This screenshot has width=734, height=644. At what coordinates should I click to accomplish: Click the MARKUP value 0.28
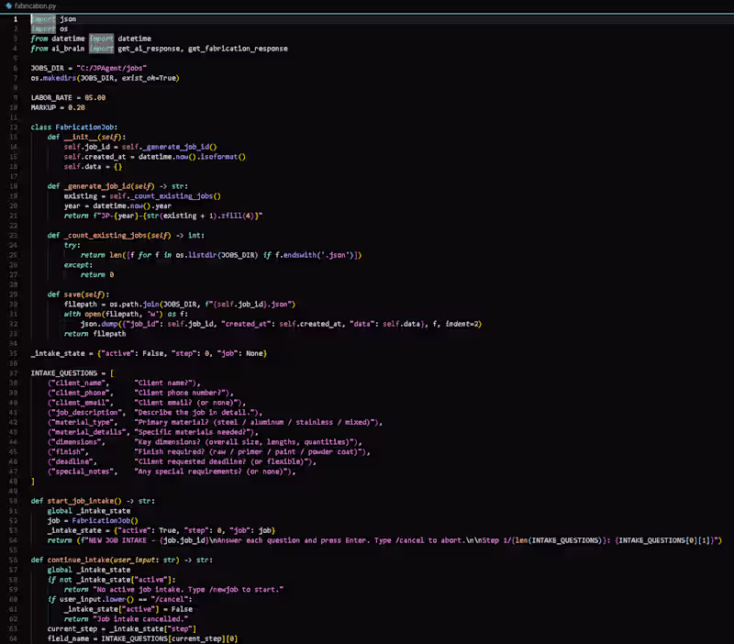click(76, 107)
